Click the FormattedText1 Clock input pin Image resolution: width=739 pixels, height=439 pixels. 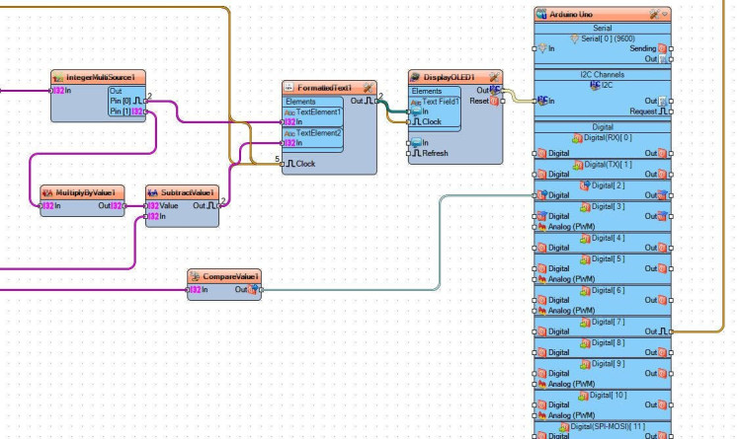pos(282,164)
